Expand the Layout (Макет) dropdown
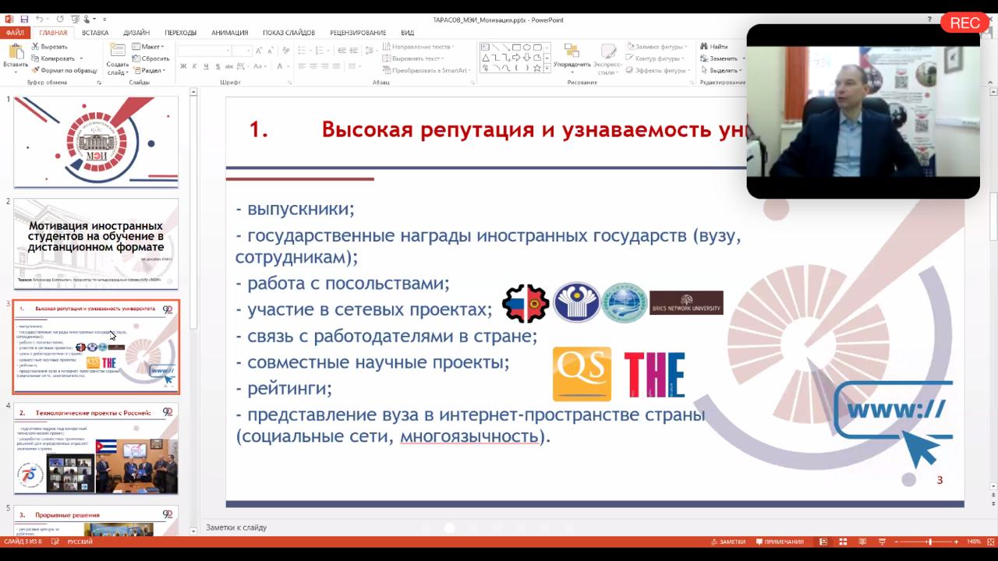The image size is (998, 561). coord(151,47)
